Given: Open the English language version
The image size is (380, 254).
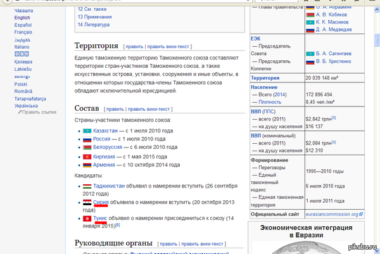Looking at the screenshot, I should (22, 18).
